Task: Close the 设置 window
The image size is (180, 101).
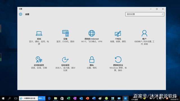Action: click(163, 9)
